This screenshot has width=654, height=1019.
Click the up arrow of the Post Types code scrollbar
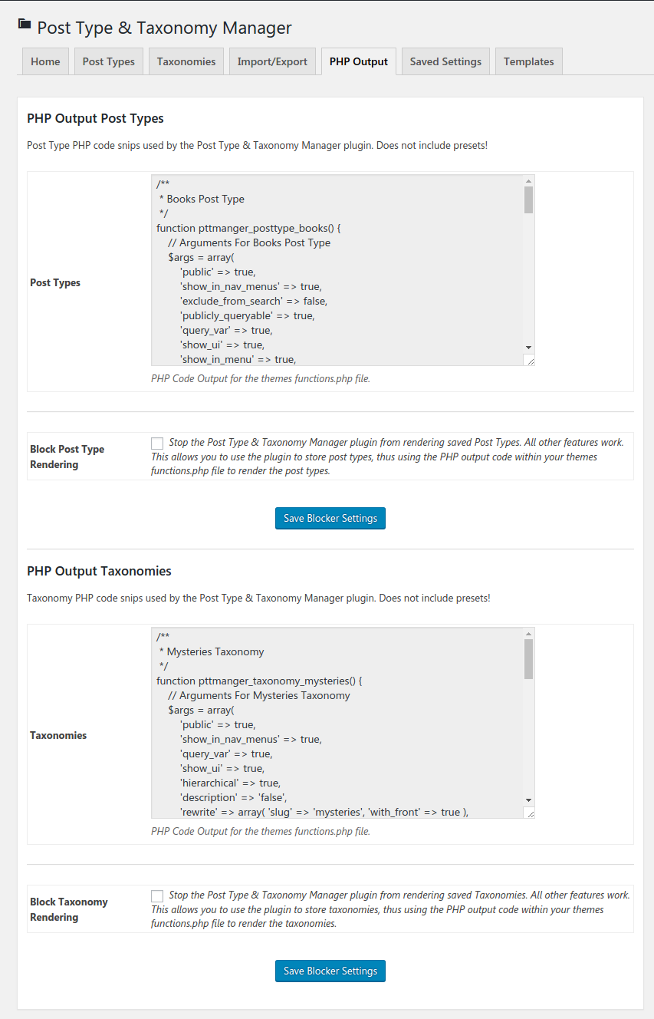[528, 180]
